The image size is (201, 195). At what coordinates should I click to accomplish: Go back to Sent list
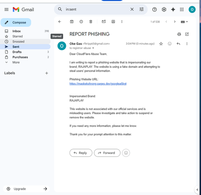point(59,22)
